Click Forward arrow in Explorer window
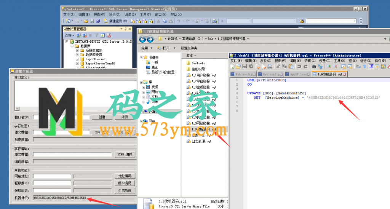Viewport: 390px width, 209px height. point(150,39)
